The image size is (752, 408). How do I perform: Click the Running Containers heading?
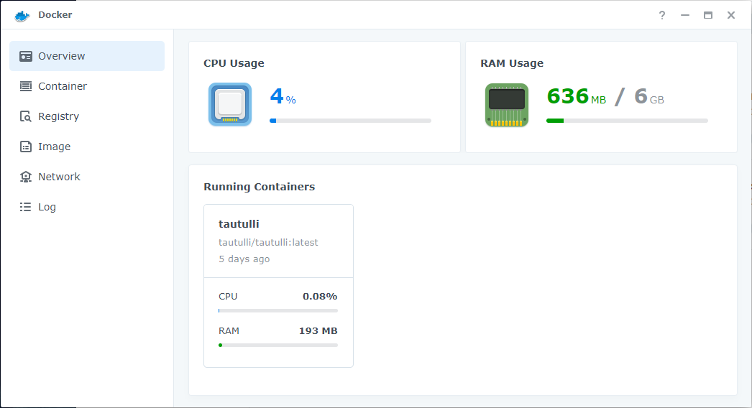[260, 187]
